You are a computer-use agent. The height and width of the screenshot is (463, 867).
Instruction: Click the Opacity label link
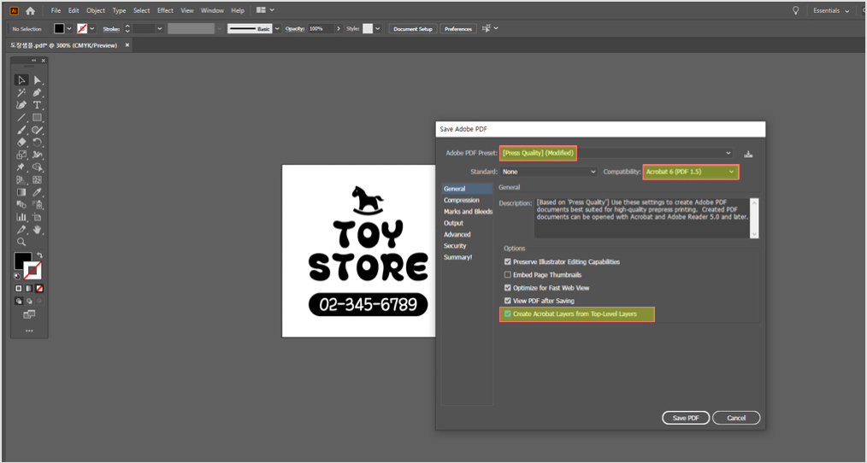[295, 29]
